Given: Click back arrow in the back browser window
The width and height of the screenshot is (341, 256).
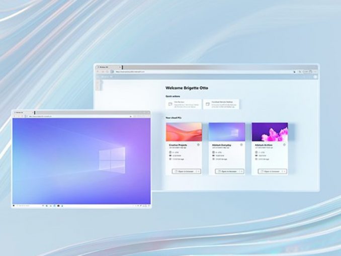Looking at the screenshot, I should (x=98, y=71).
